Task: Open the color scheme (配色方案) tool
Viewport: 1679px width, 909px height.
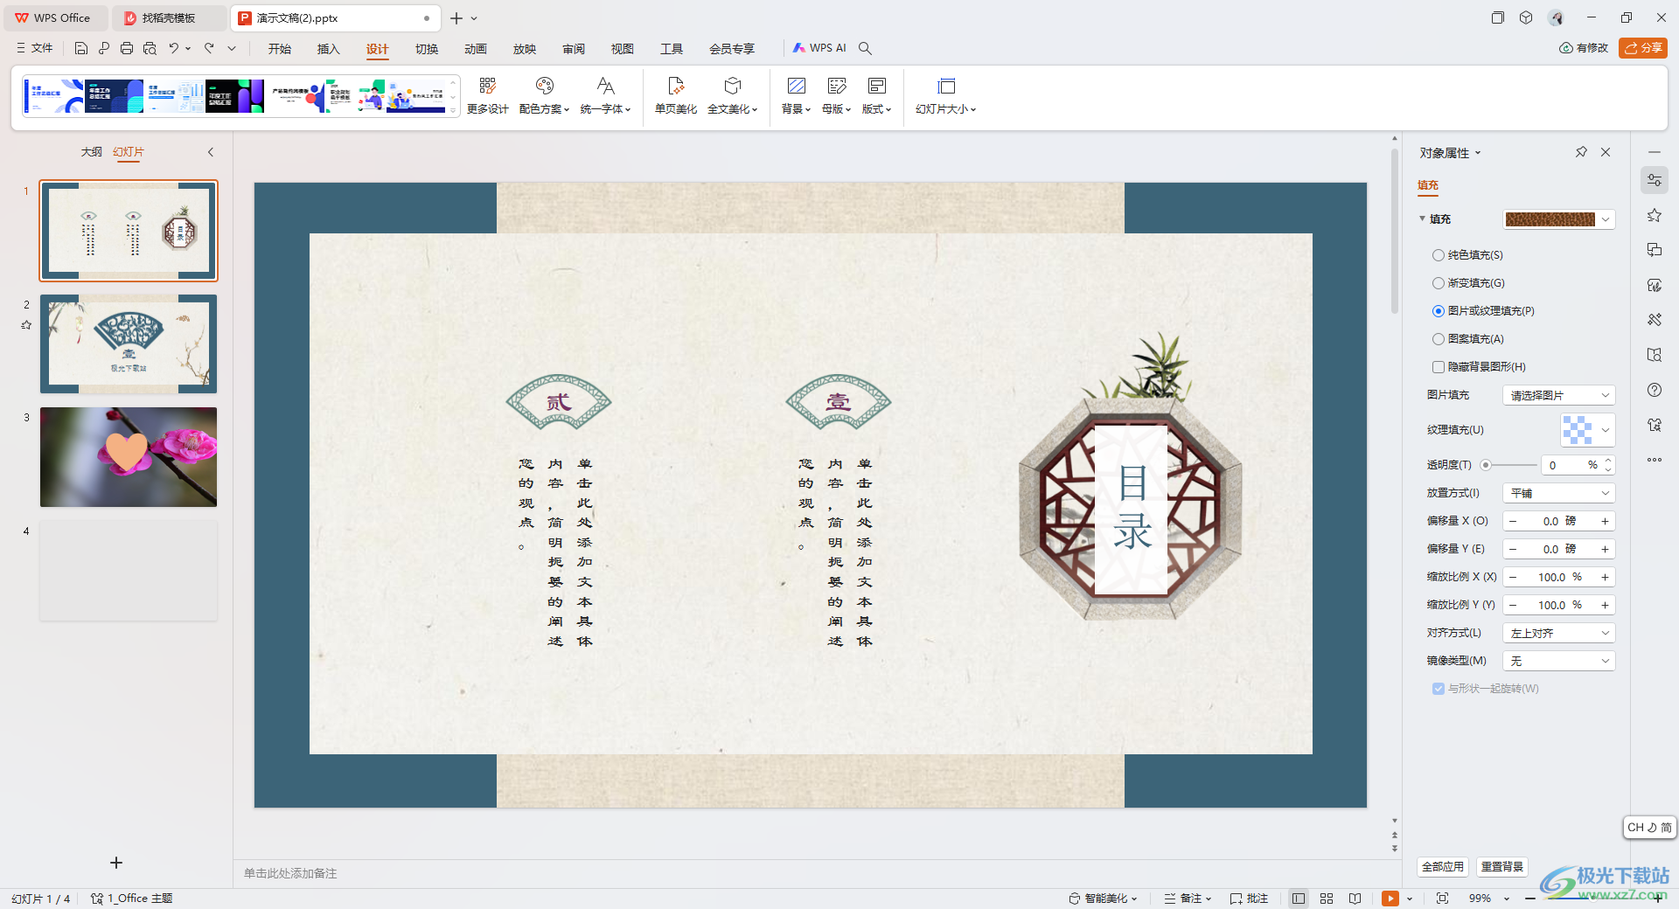Action: (544, 95)
